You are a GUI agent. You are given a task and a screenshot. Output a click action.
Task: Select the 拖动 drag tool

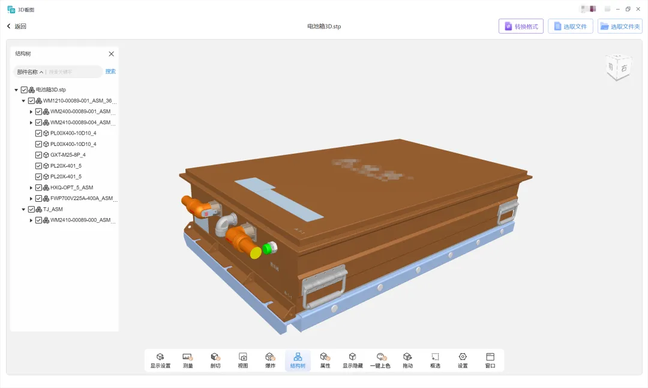[407, 360]
